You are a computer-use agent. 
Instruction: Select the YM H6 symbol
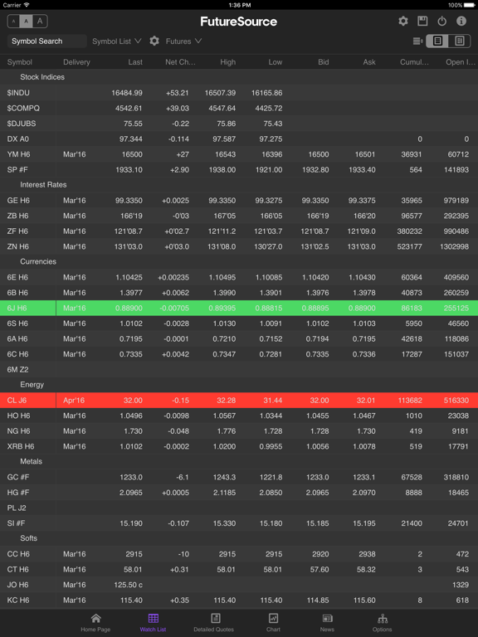[18, 154]
